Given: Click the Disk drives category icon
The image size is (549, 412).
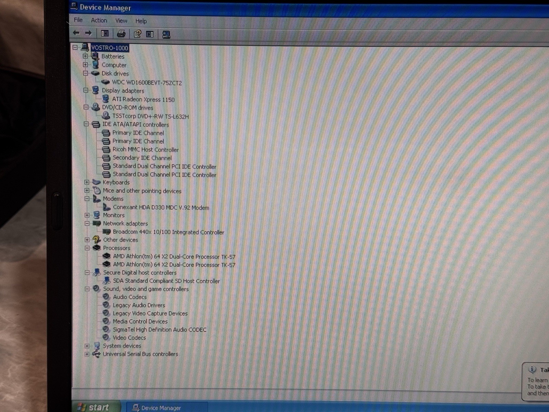Looking at the screenshot, I should (95, 73).
